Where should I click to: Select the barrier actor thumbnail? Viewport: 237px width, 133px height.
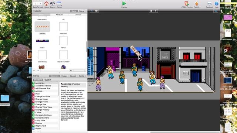[42, 27]
